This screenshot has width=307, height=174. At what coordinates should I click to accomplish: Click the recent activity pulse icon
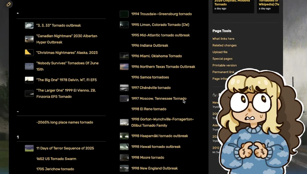[214, 95]
